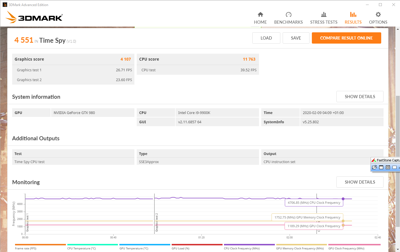Click the FastStone Capture title bar
This screenshot has height=252, width=400.
click(x=386, y=160)
